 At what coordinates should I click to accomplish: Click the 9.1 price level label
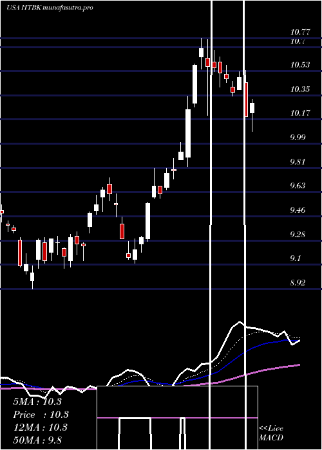tap(296, 258)
